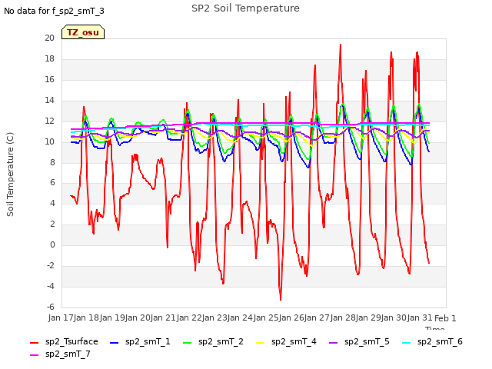Click the blue sp2_smT_1 legend swatch
This screenshot has height=369, width=492.
pos(115,343)
